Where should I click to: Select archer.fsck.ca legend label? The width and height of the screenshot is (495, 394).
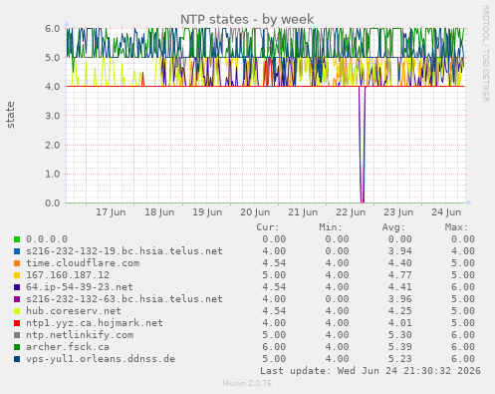(68, 347)
